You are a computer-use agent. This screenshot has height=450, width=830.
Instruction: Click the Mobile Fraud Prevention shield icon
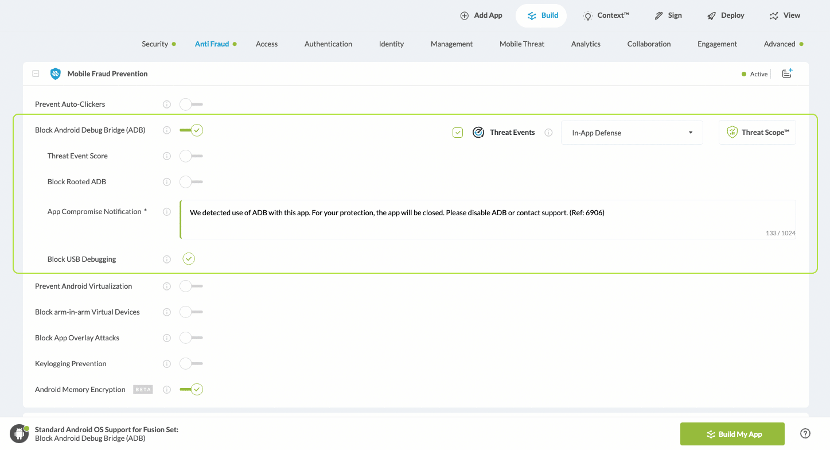pos(56,73)
